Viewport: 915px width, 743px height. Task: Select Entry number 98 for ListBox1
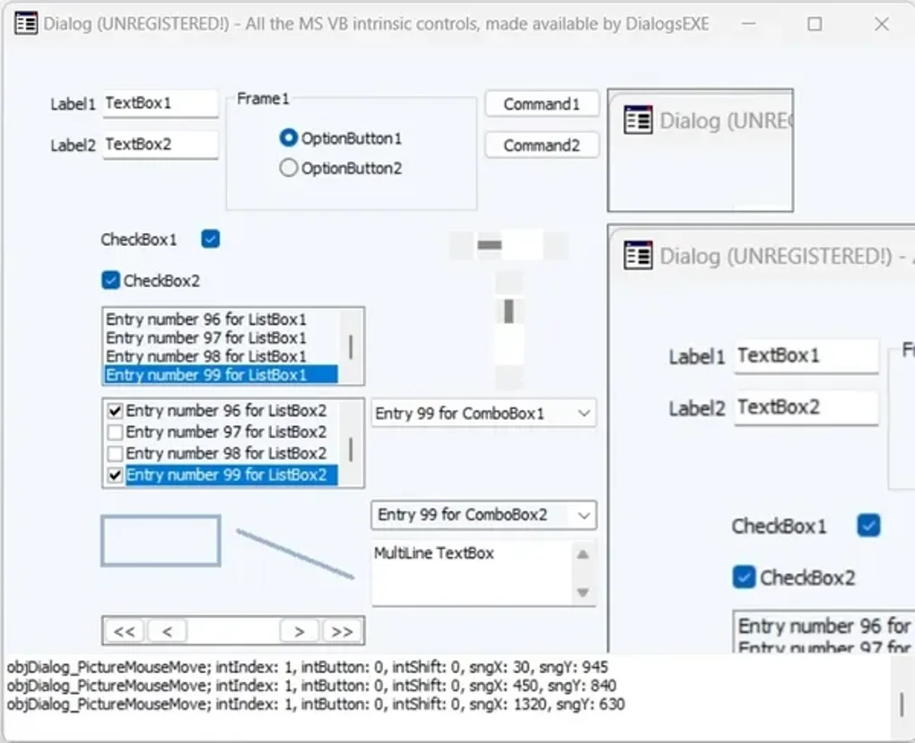click(222, 356)
